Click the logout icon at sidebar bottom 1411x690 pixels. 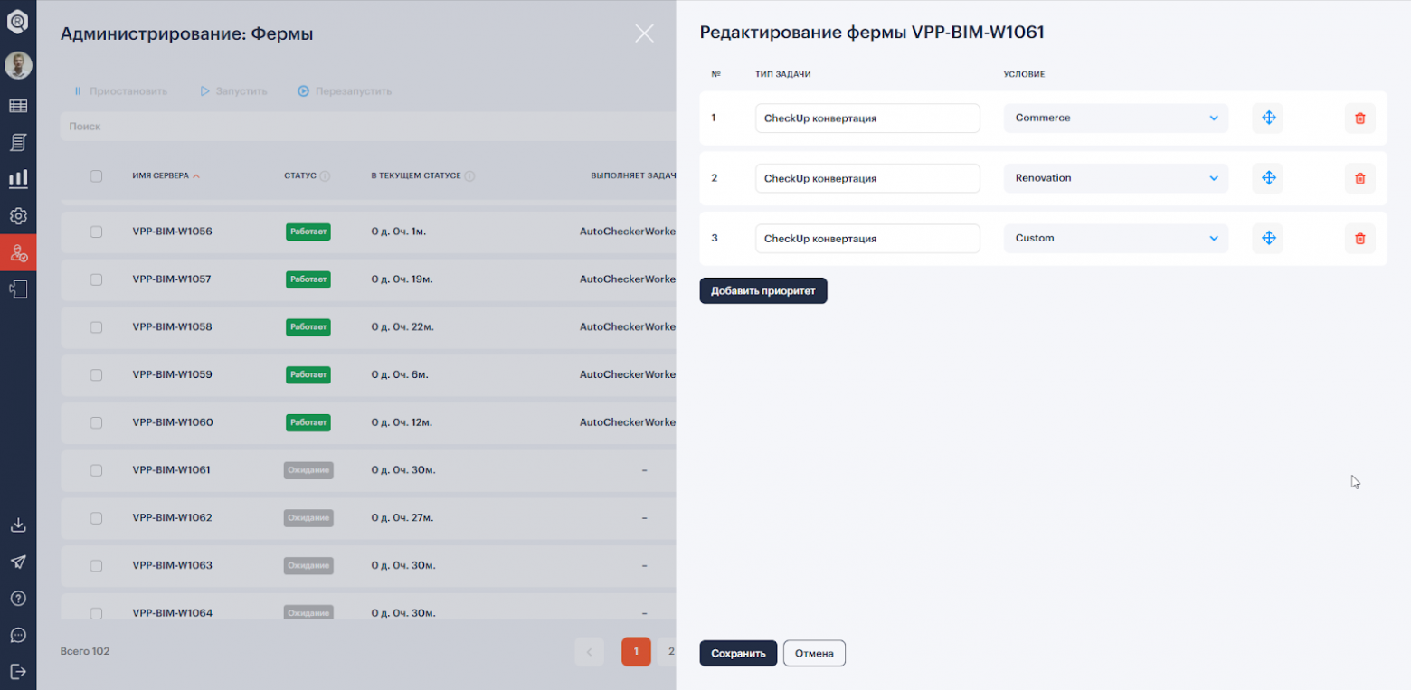point(18,672)
